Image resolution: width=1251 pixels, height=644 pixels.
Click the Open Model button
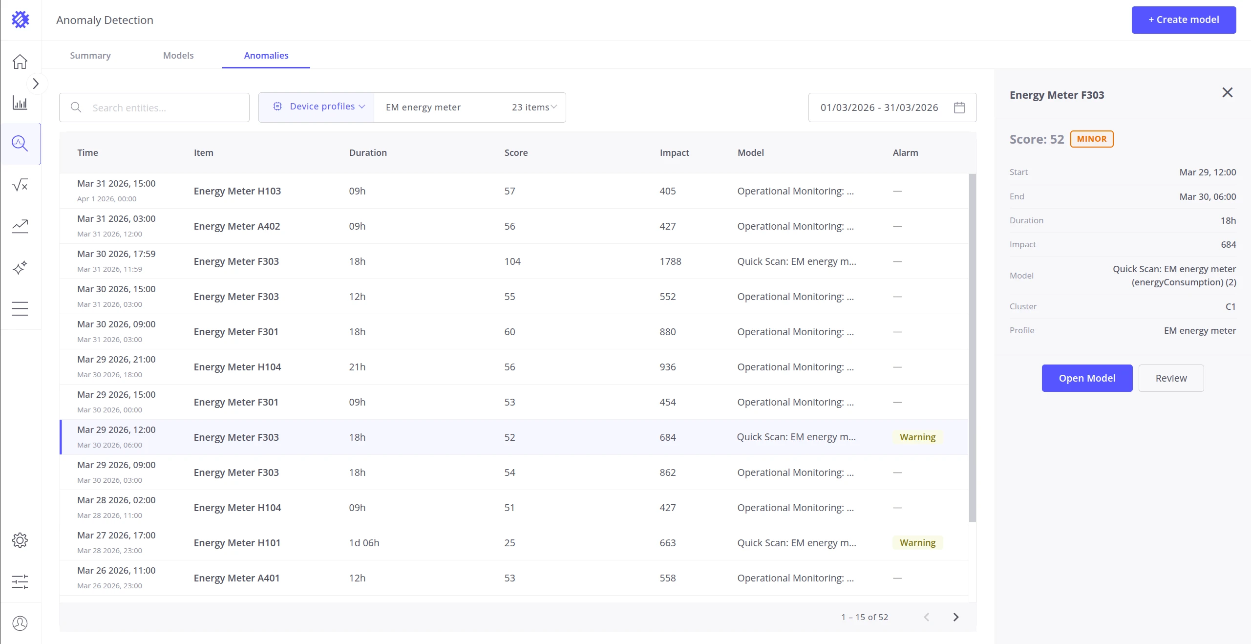pyautogui.click(x=1087, y=378)
